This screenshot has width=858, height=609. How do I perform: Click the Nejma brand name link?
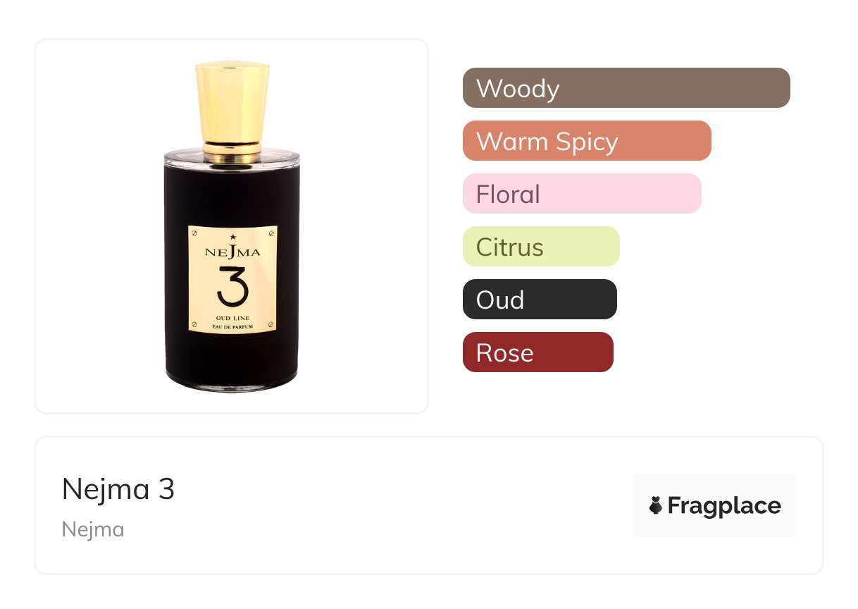pos(93,529)
